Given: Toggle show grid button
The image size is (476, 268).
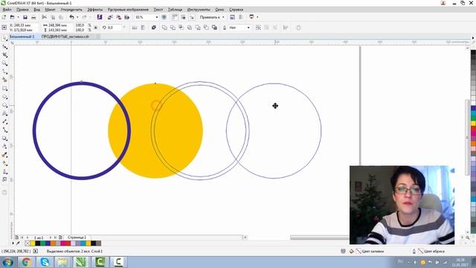Looking at the screenshot, I should click(184, 17).
